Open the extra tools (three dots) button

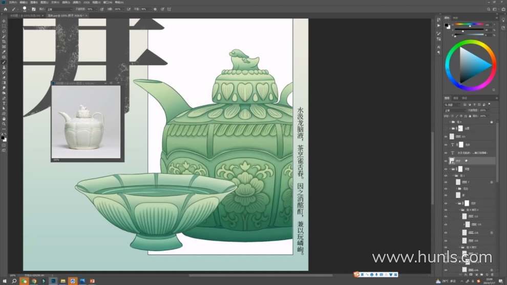coord(4,129)
